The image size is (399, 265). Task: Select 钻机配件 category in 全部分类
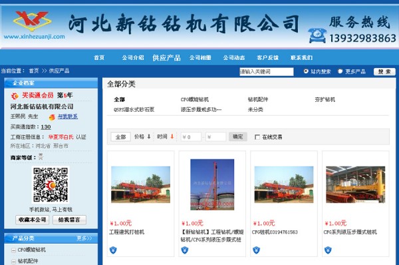point(258,99)
